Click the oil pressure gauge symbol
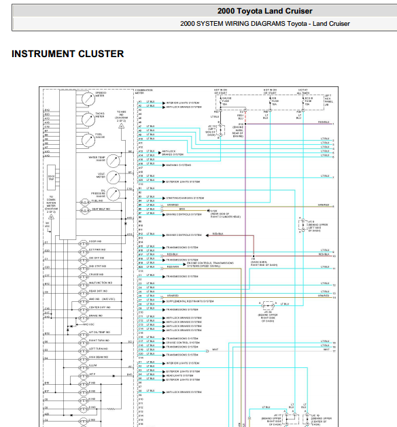The image size is (397, 427). tap(113, 194)
